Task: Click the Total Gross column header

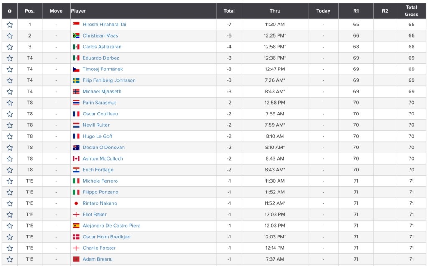Action: coord(411,11)
